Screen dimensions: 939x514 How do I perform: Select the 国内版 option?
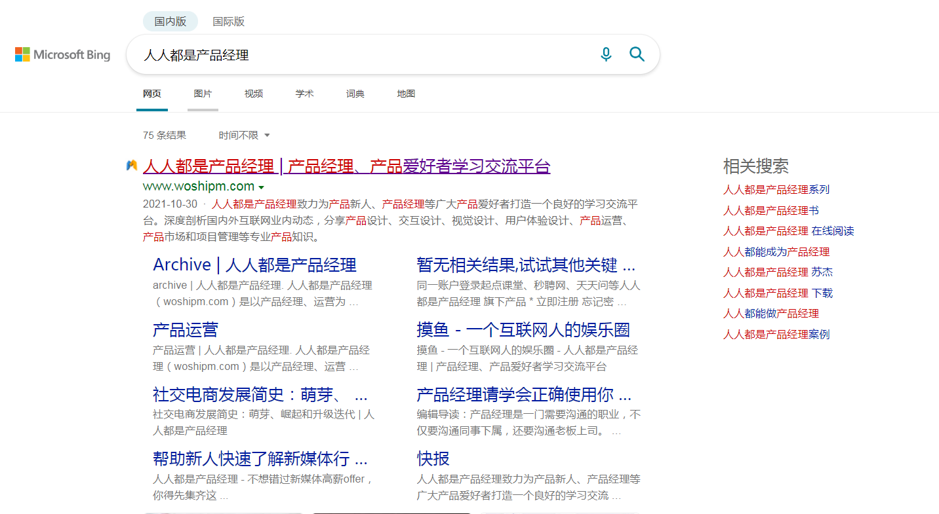[170, 21]
